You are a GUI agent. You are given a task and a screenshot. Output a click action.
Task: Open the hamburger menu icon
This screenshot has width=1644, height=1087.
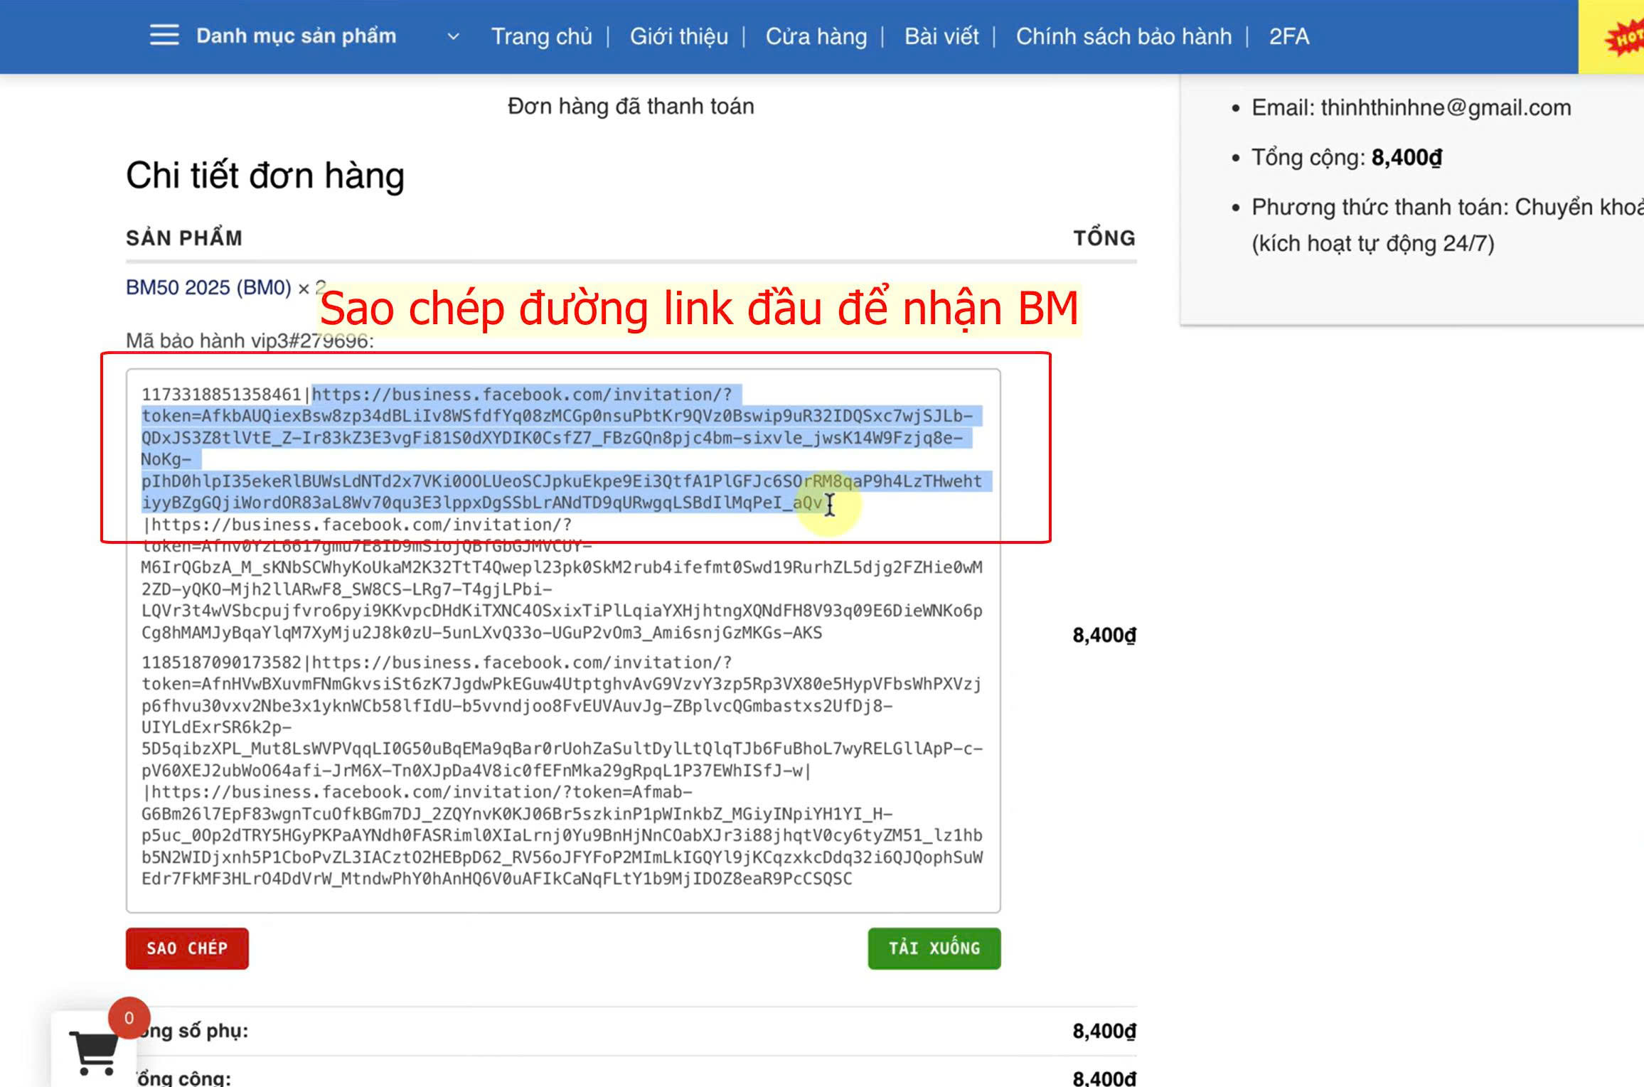pyautogui.click(x=164, y=36)
